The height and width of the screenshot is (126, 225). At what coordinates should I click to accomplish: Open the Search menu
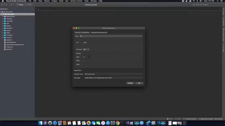[x=47, y=1]
